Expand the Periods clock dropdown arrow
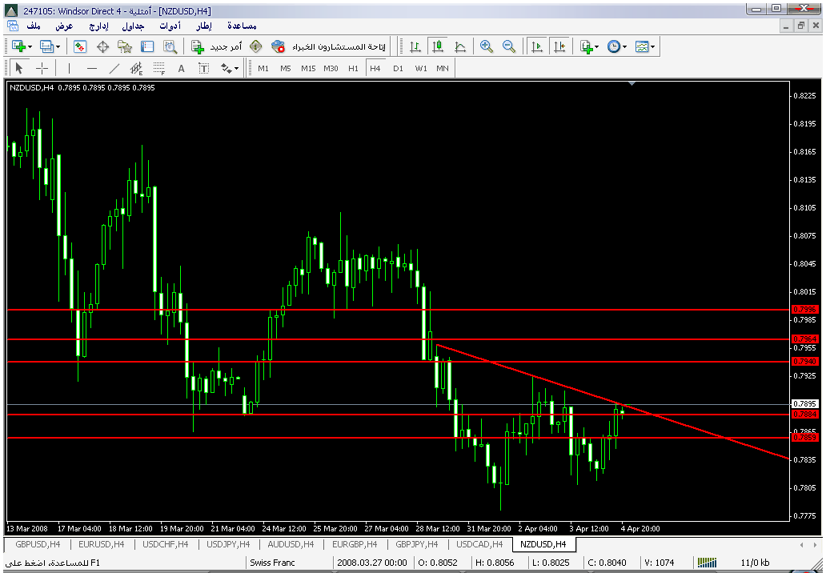Viewport: 826px width, 573px height. coord(625,47)
